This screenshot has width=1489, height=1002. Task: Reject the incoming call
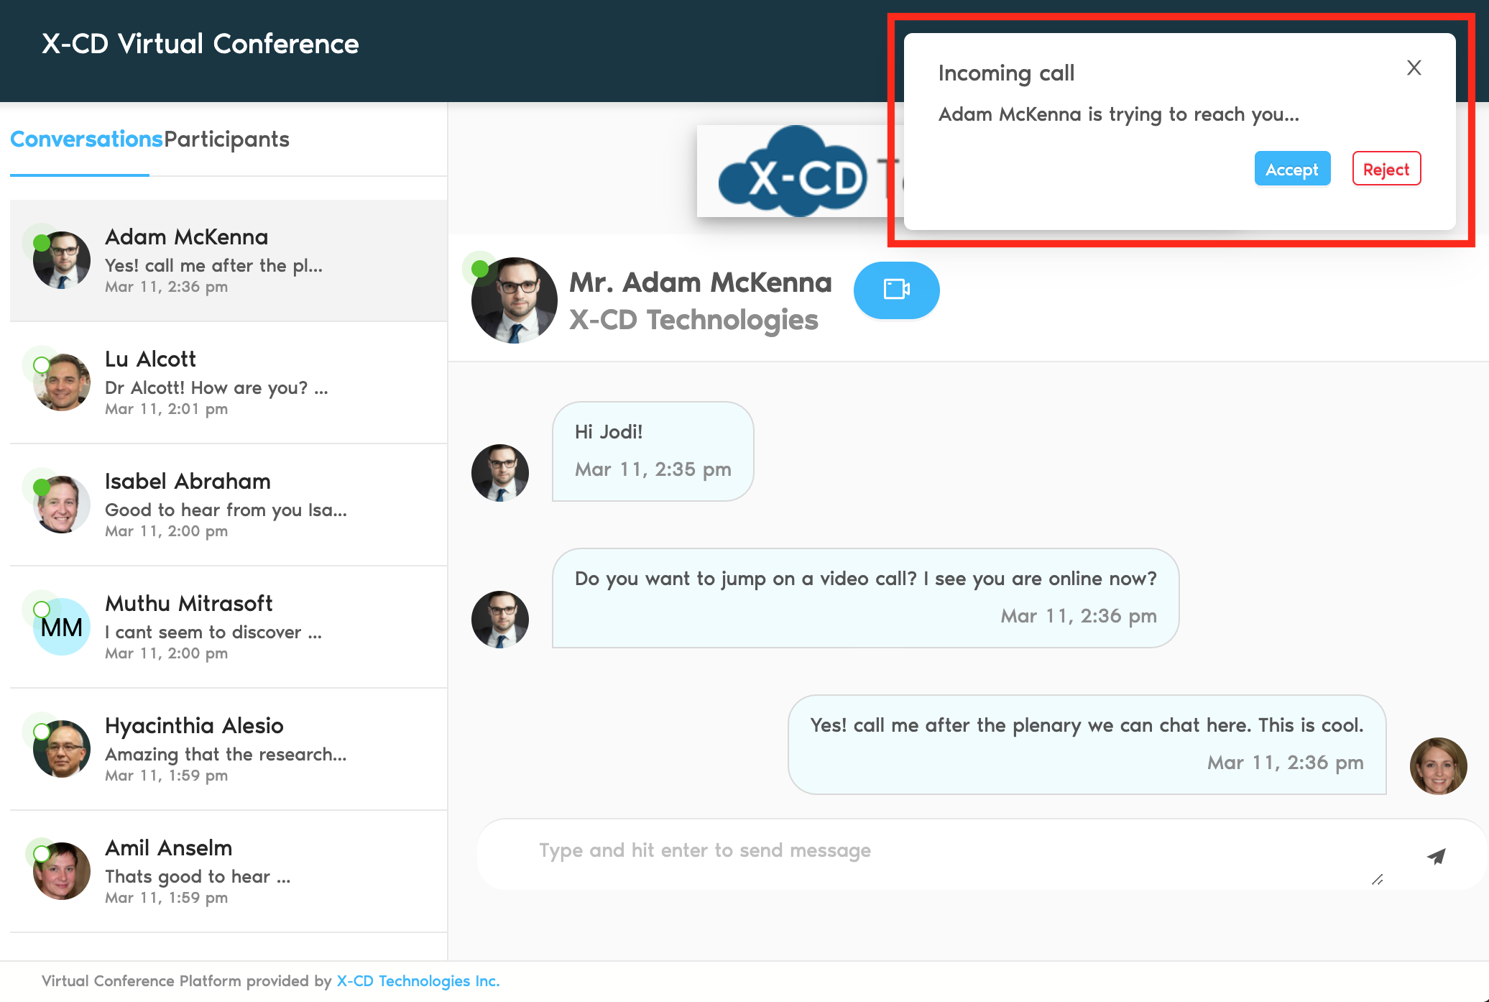click(x=1386, y=169)
